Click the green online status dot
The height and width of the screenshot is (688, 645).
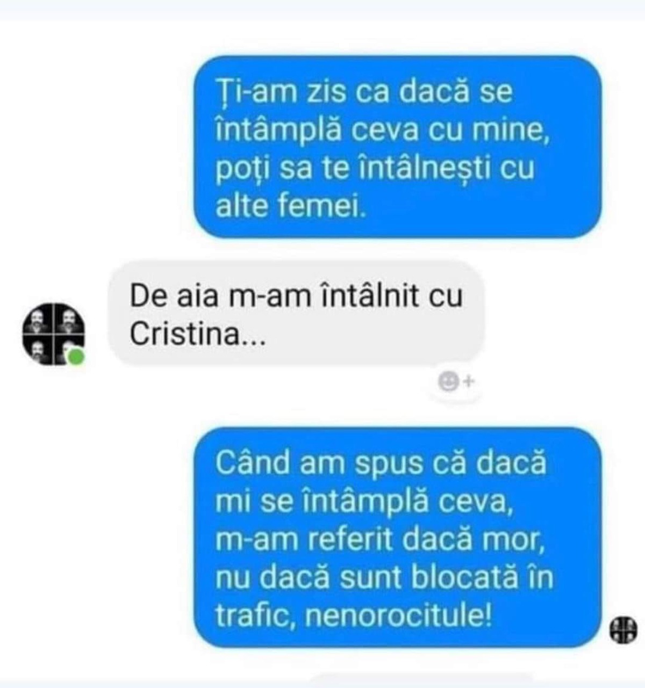coord(76,357)
